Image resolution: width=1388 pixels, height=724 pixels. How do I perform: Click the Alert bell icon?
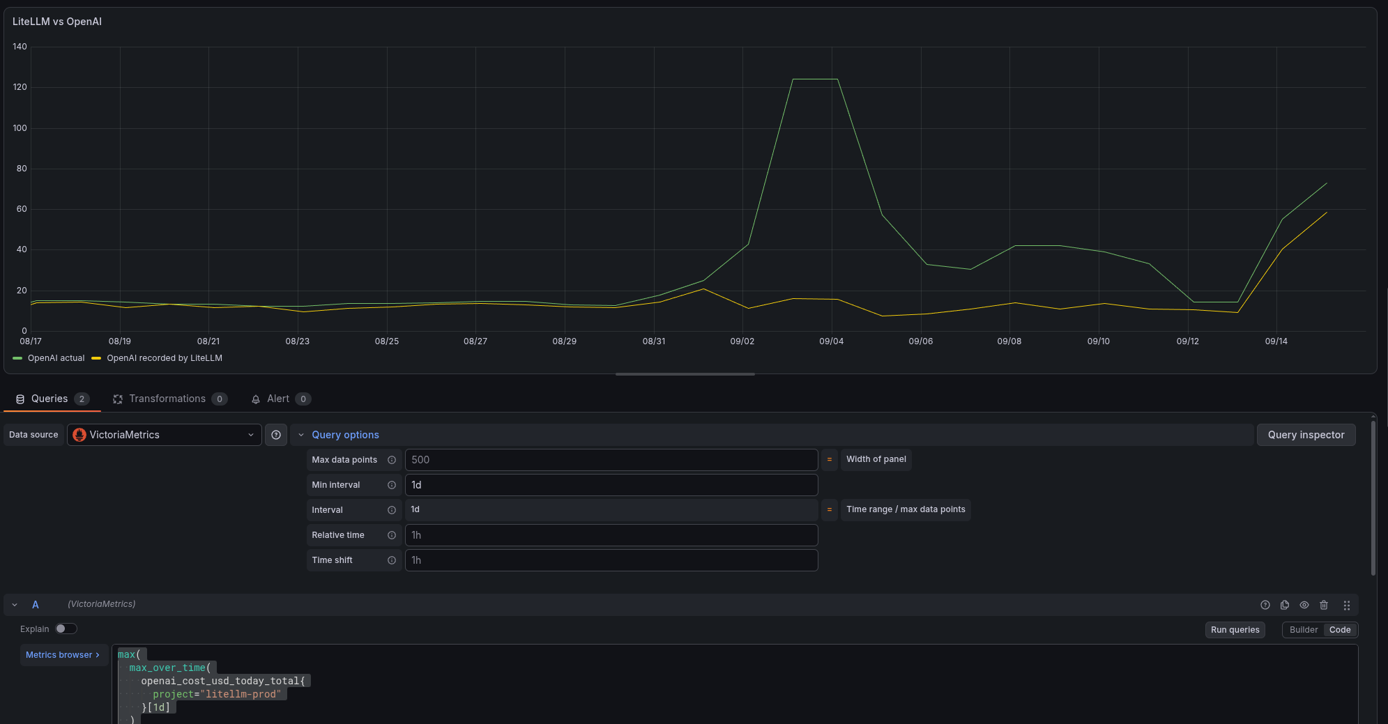click(x=256, y=399)
